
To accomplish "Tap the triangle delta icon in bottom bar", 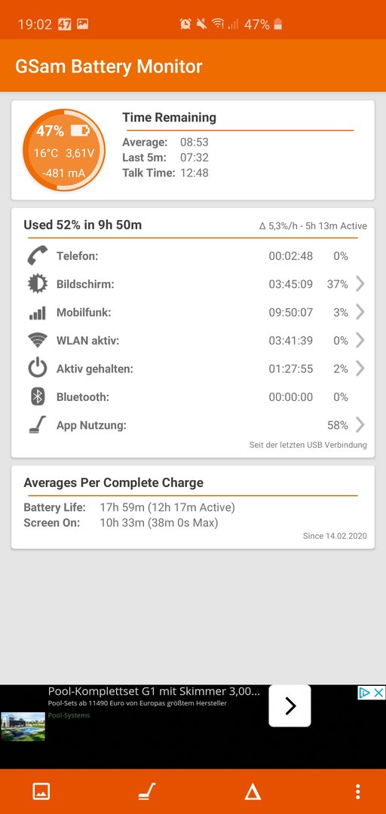I will 253,791.
